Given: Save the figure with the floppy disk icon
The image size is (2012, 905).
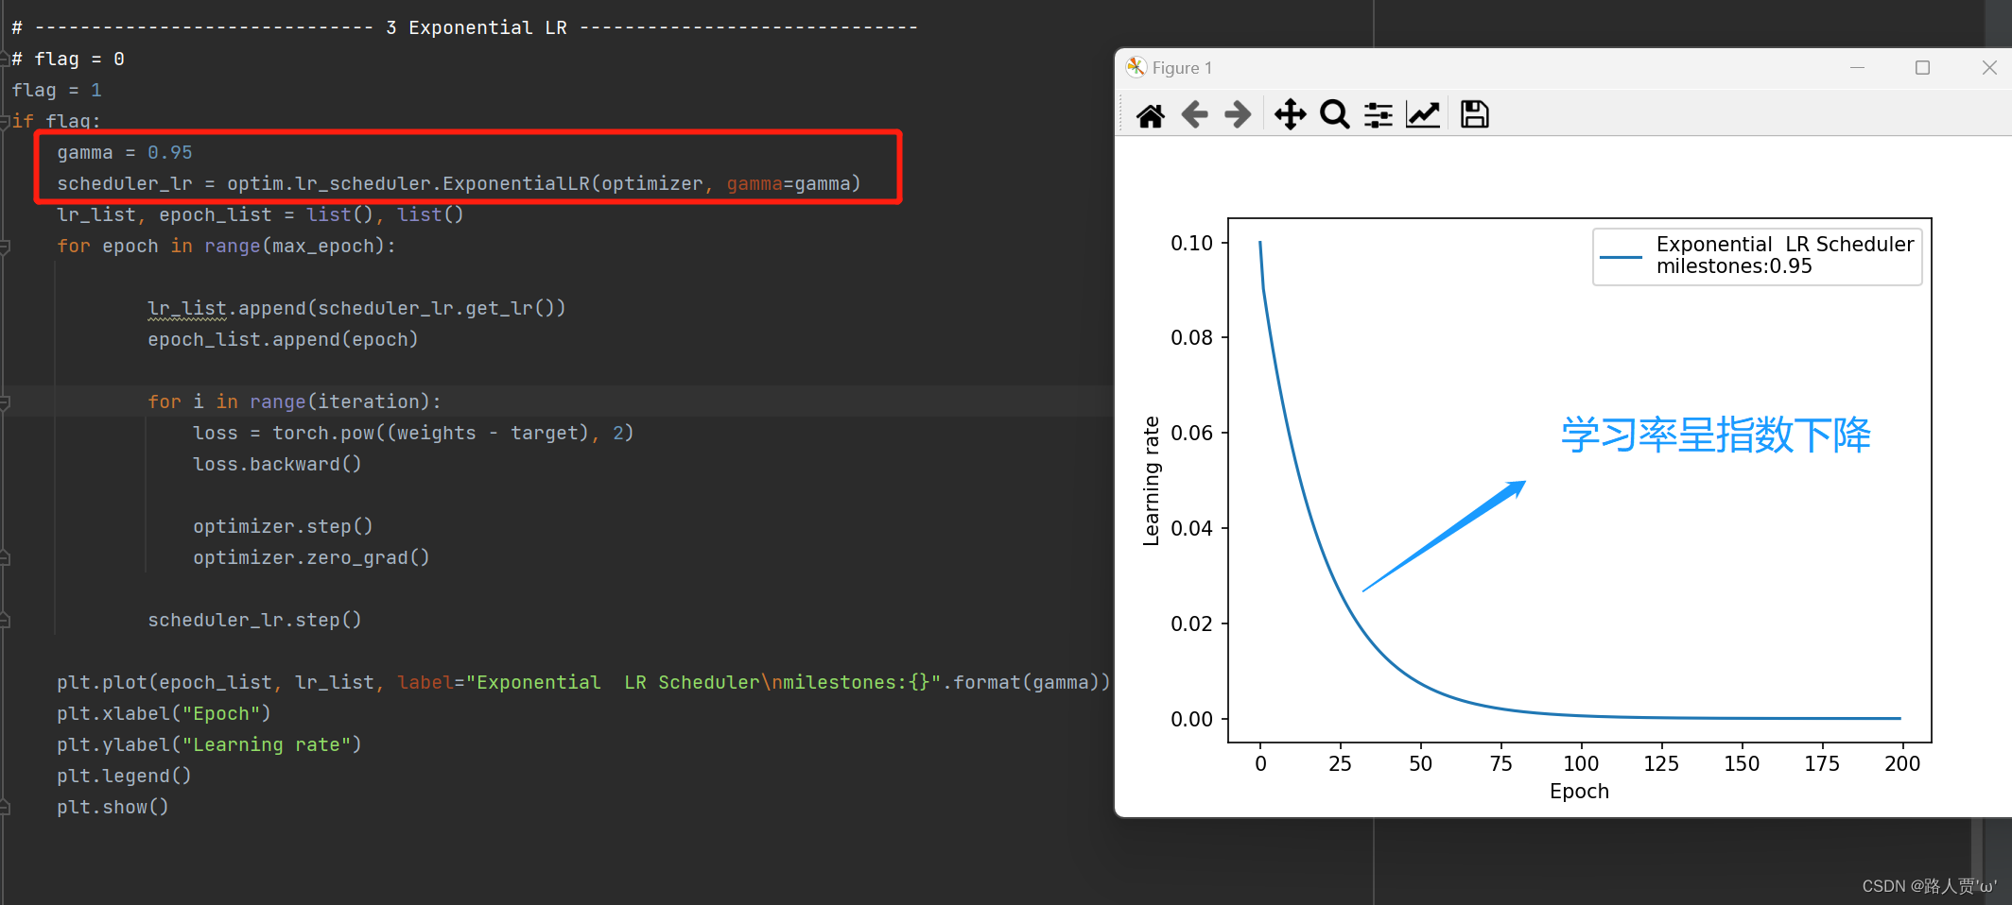Looking at the screenshot, I should [1474, 115].
